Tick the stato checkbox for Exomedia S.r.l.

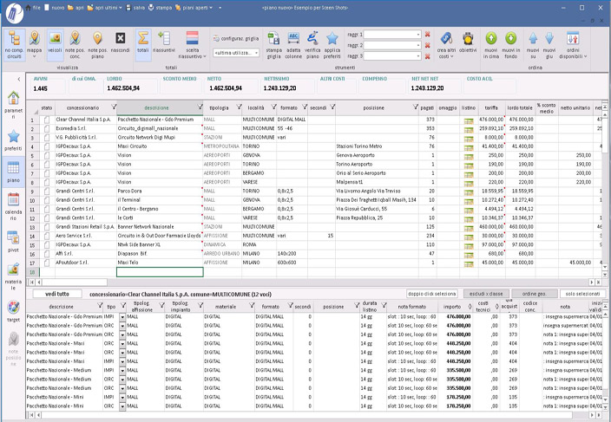(x=47, y=127)
